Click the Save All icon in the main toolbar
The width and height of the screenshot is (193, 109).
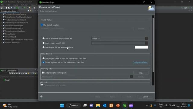(9, 8)
